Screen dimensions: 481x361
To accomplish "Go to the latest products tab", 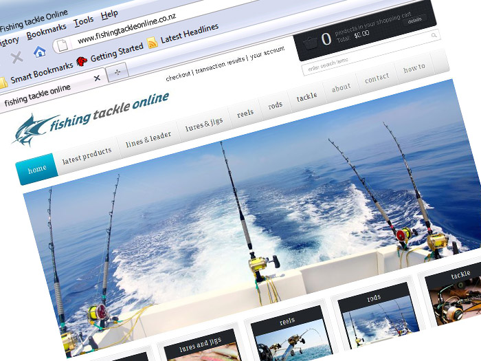I will [87, 156].
